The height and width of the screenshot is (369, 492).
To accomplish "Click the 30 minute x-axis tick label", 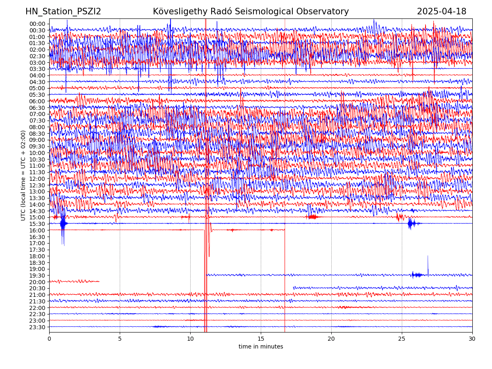I will 472,339.
